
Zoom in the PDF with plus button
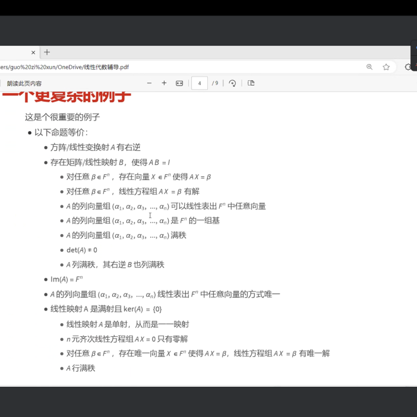click(x=164, y=83)
